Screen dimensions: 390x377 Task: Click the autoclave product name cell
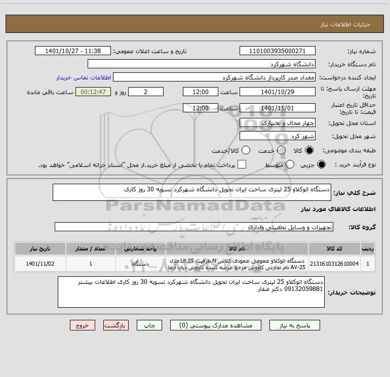pyautogui.click(x=237, y=264)
